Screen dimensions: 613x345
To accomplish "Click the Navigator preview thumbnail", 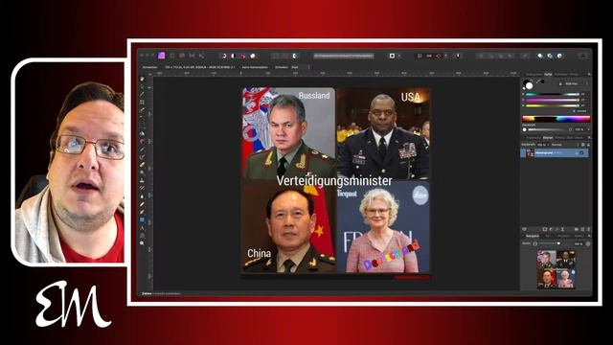I will tap(556, 269).
